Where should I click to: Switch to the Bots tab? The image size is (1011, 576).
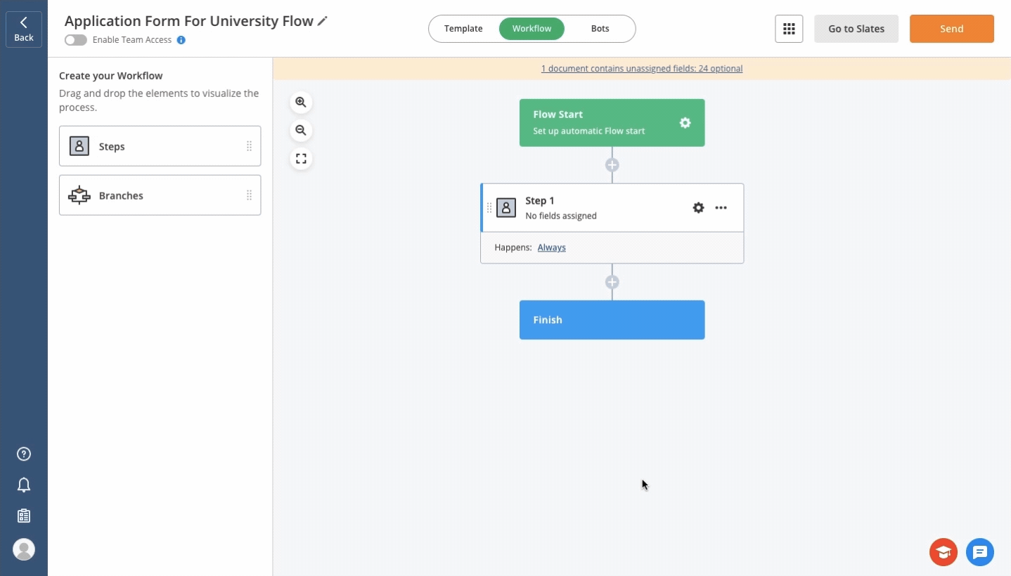click(x=600, y=29)
